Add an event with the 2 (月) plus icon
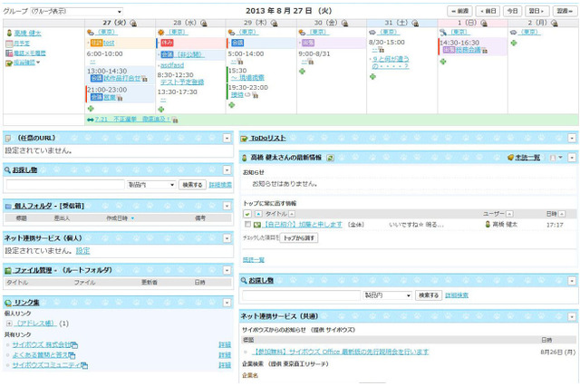The width and height of the screenshot is (580, 386). (514, 43)
